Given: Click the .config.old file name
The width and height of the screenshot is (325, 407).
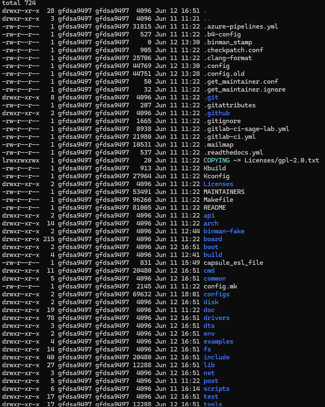Looking at the screenshot, I should point(224,74).
